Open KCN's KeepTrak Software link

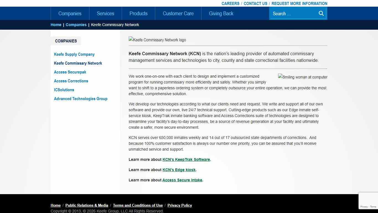186,159
